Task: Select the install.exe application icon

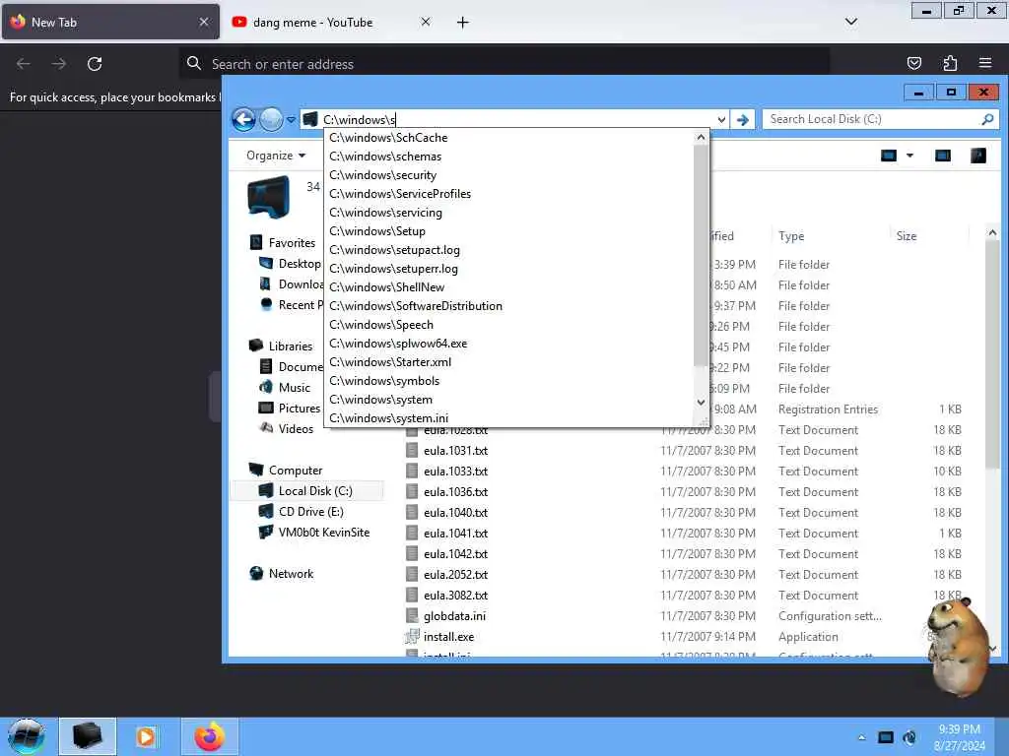Action: click(412, 637)
